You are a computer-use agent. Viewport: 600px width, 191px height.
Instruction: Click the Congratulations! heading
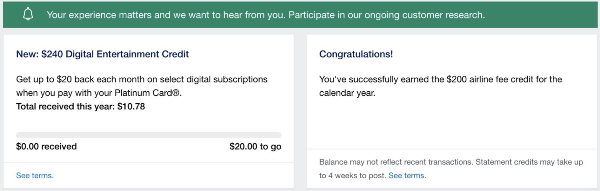pyautogui.click(x=356, y=54)
